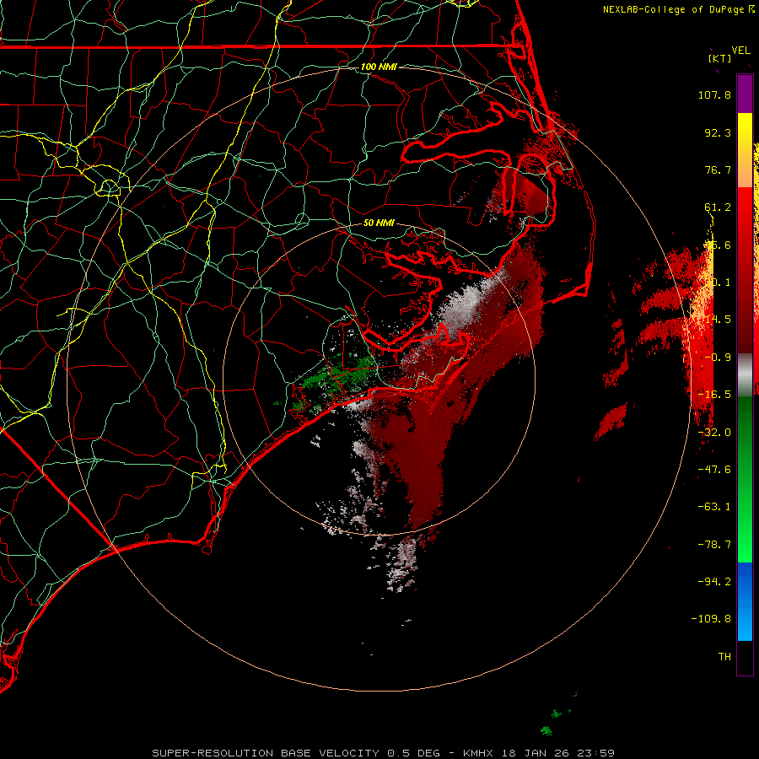Click the -78.7 legend value
The width and height of the screenshot is (759, 759).
714,545
